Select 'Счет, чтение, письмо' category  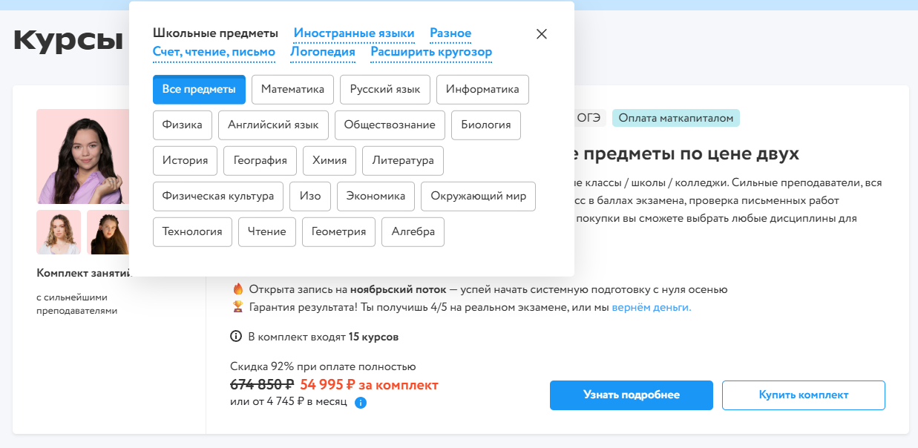tap(214, 52)
